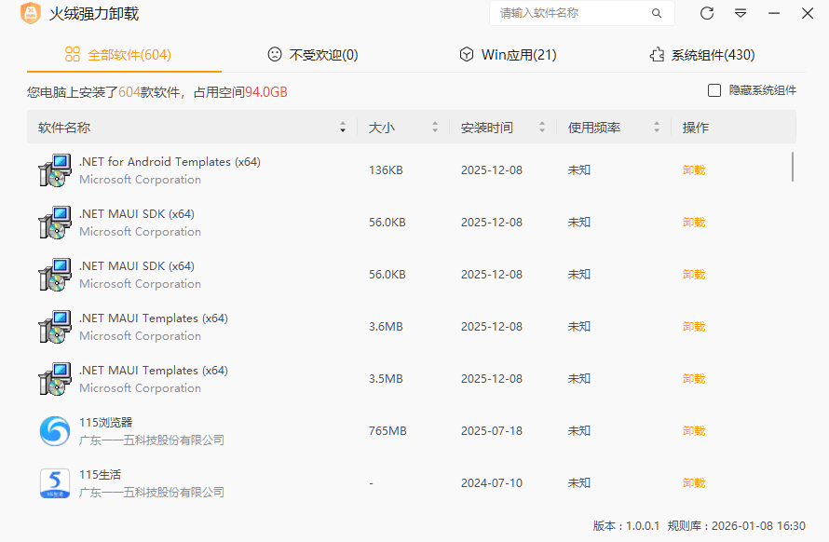The image size is (829, 542).
Task: Select the .NET for Android Templates (x64) name
Action: 170,162
